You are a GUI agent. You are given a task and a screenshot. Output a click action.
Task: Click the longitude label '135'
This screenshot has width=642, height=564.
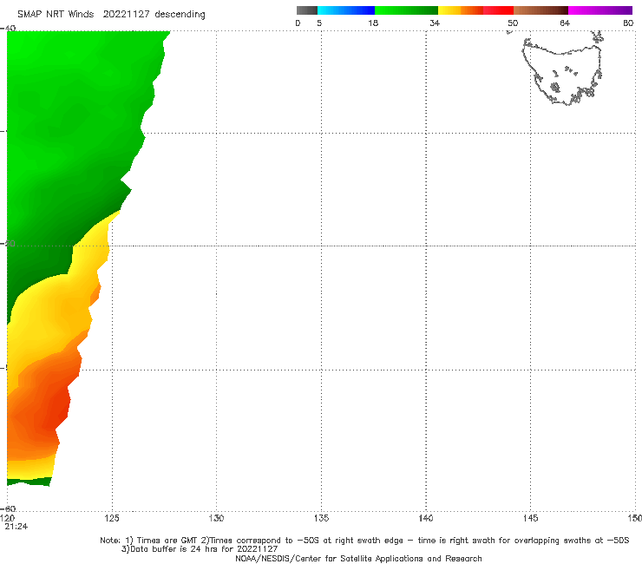coord(321,518)
